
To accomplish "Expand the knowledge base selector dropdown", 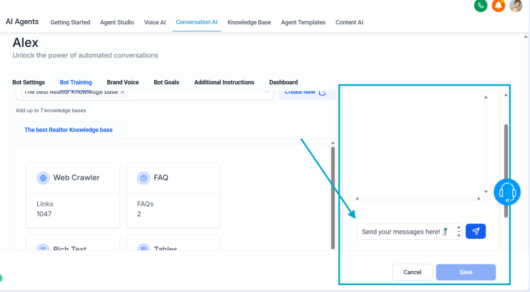I will point(267,92).
